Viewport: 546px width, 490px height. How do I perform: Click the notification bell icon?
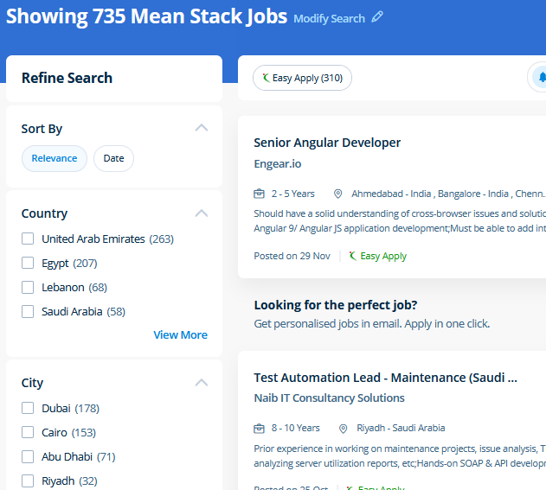tap(541, 78)
